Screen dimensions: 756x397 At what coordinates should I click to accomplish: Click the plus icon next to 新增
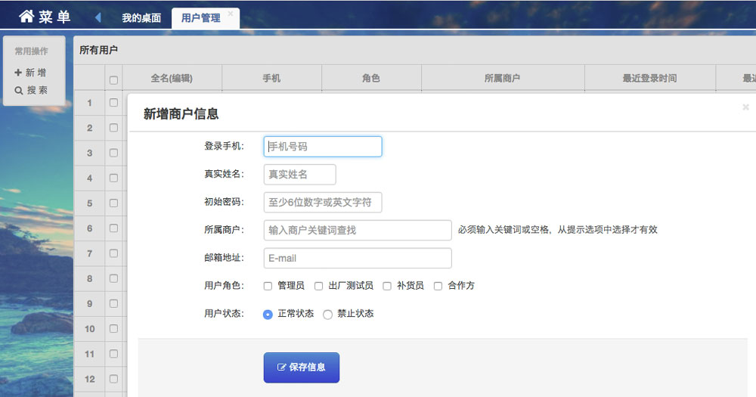coord(18,73)
